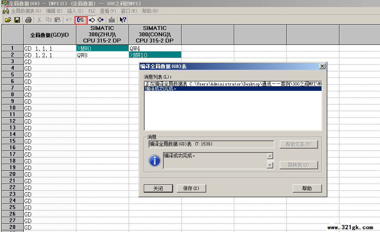This screenshot has height=232, width=380.
Task: Click the Save floppy disk icon
Action: (17, 20)
